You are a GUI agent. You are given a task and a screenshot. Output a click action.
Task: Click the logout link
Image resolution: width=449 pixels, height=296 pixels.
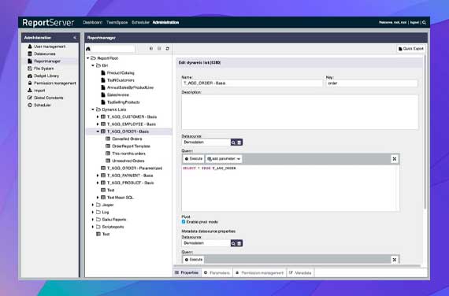414,22
